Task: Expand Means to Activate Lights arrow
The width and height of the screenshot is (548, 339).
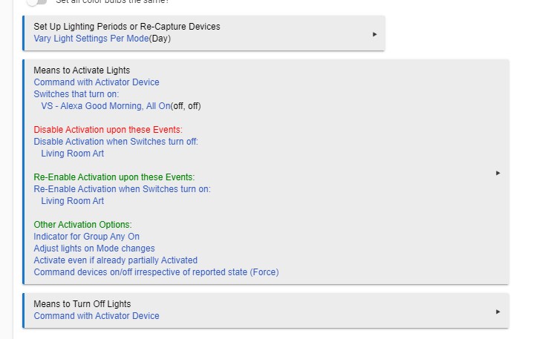Action: coord(498,173)
